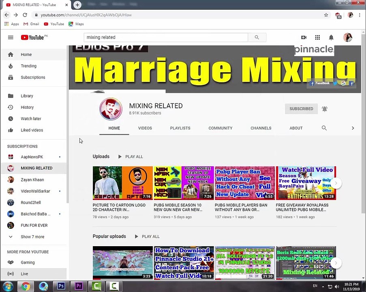This screenshot has width=366, height=292.
Task: Open Bakchod BaBa subscription
Action: pos(33,214)
